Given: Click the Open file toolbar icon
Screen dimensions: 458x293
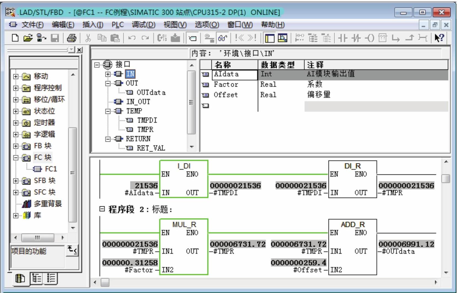Looking at the screenshot, I should 28,38.
